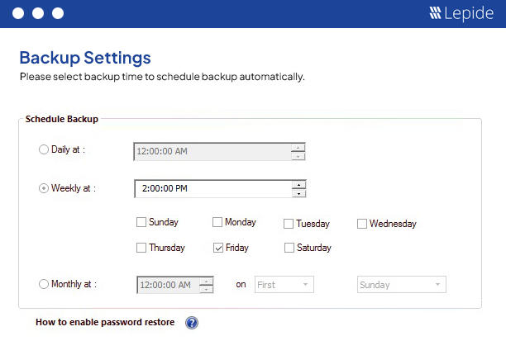Check the Tuesday checkbox
Image resolution: width=506 pixels, height=355 pixels.
289,224
